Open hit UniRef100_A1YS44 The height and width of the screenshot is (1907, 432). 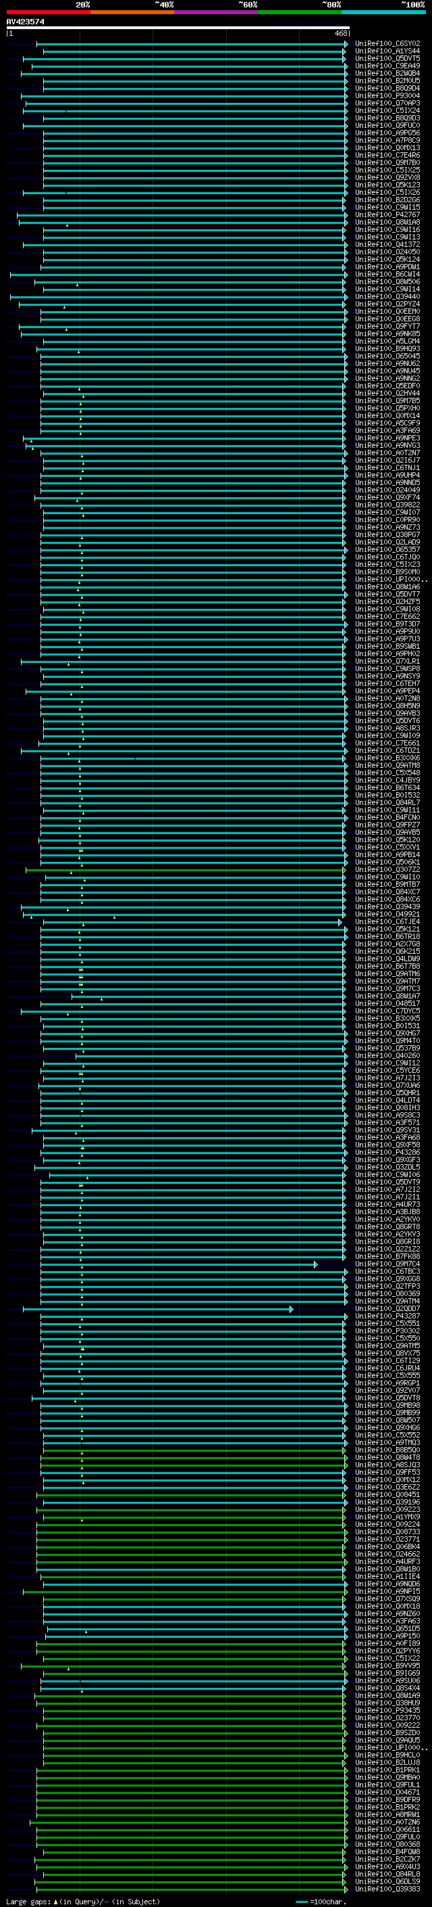click(387, 51)
